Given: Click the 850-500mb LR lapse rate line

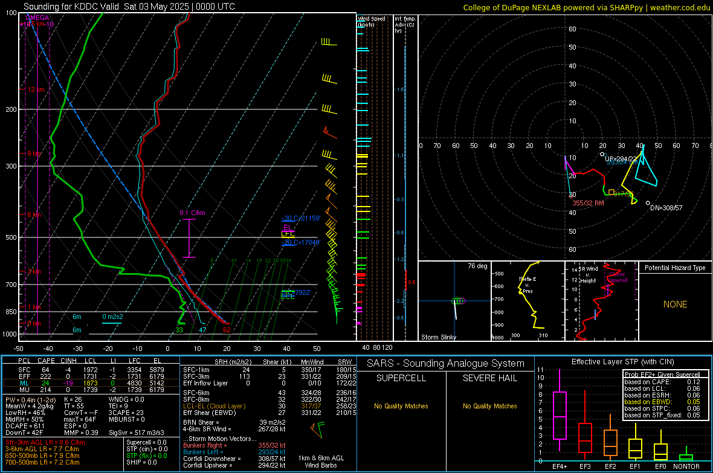Looking at the screenshot, I should click(x=42, y=455).
